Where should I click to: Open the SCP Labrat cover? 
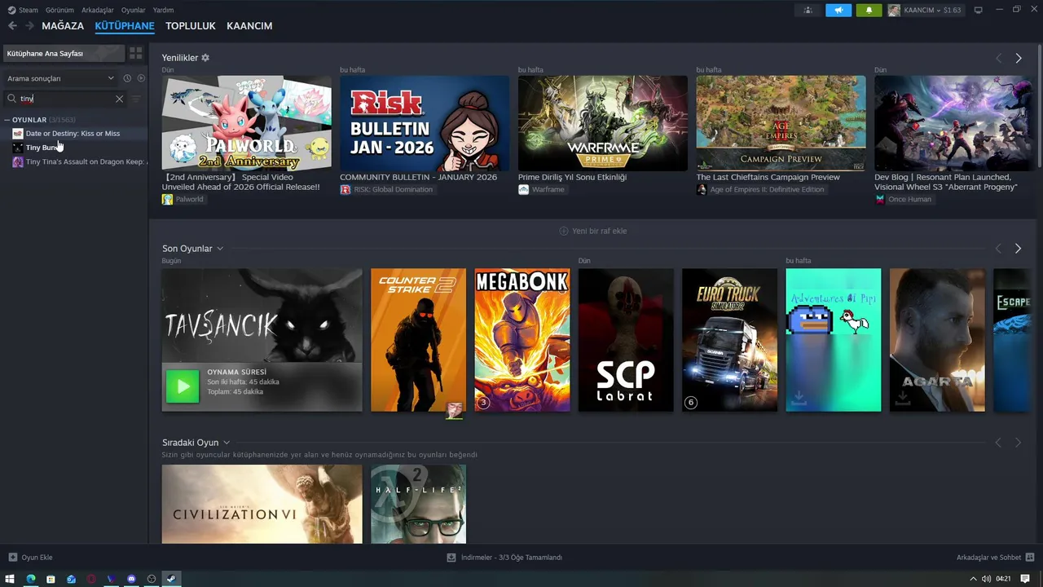tap(626, 340)
